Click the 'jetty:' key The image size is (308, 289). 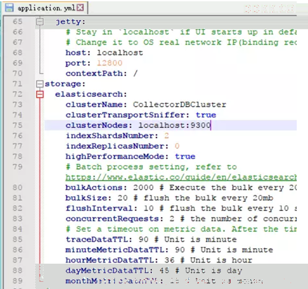pos(71,21)
